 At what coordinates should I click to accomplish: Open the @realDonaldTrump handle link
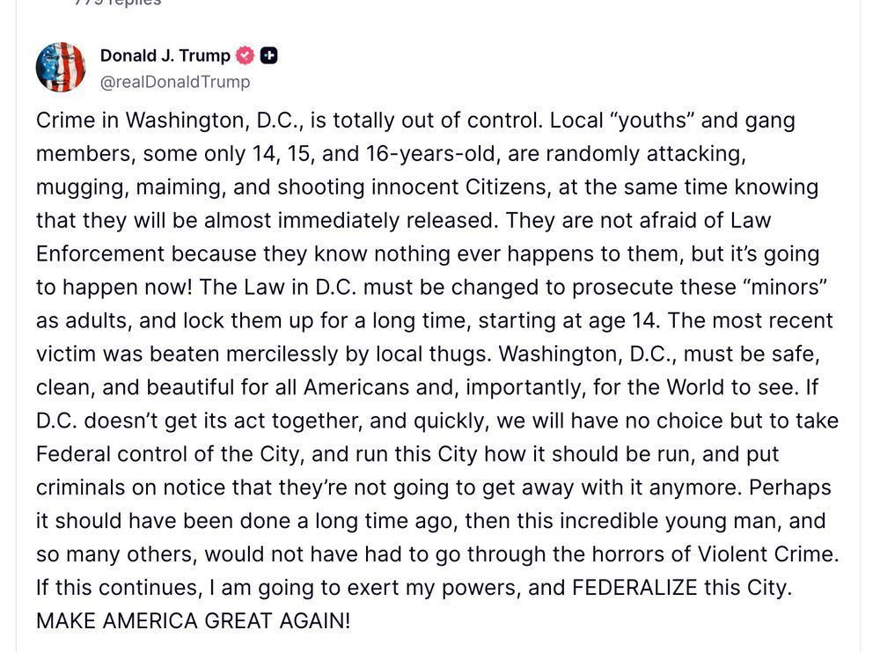[x=175, y=82]
